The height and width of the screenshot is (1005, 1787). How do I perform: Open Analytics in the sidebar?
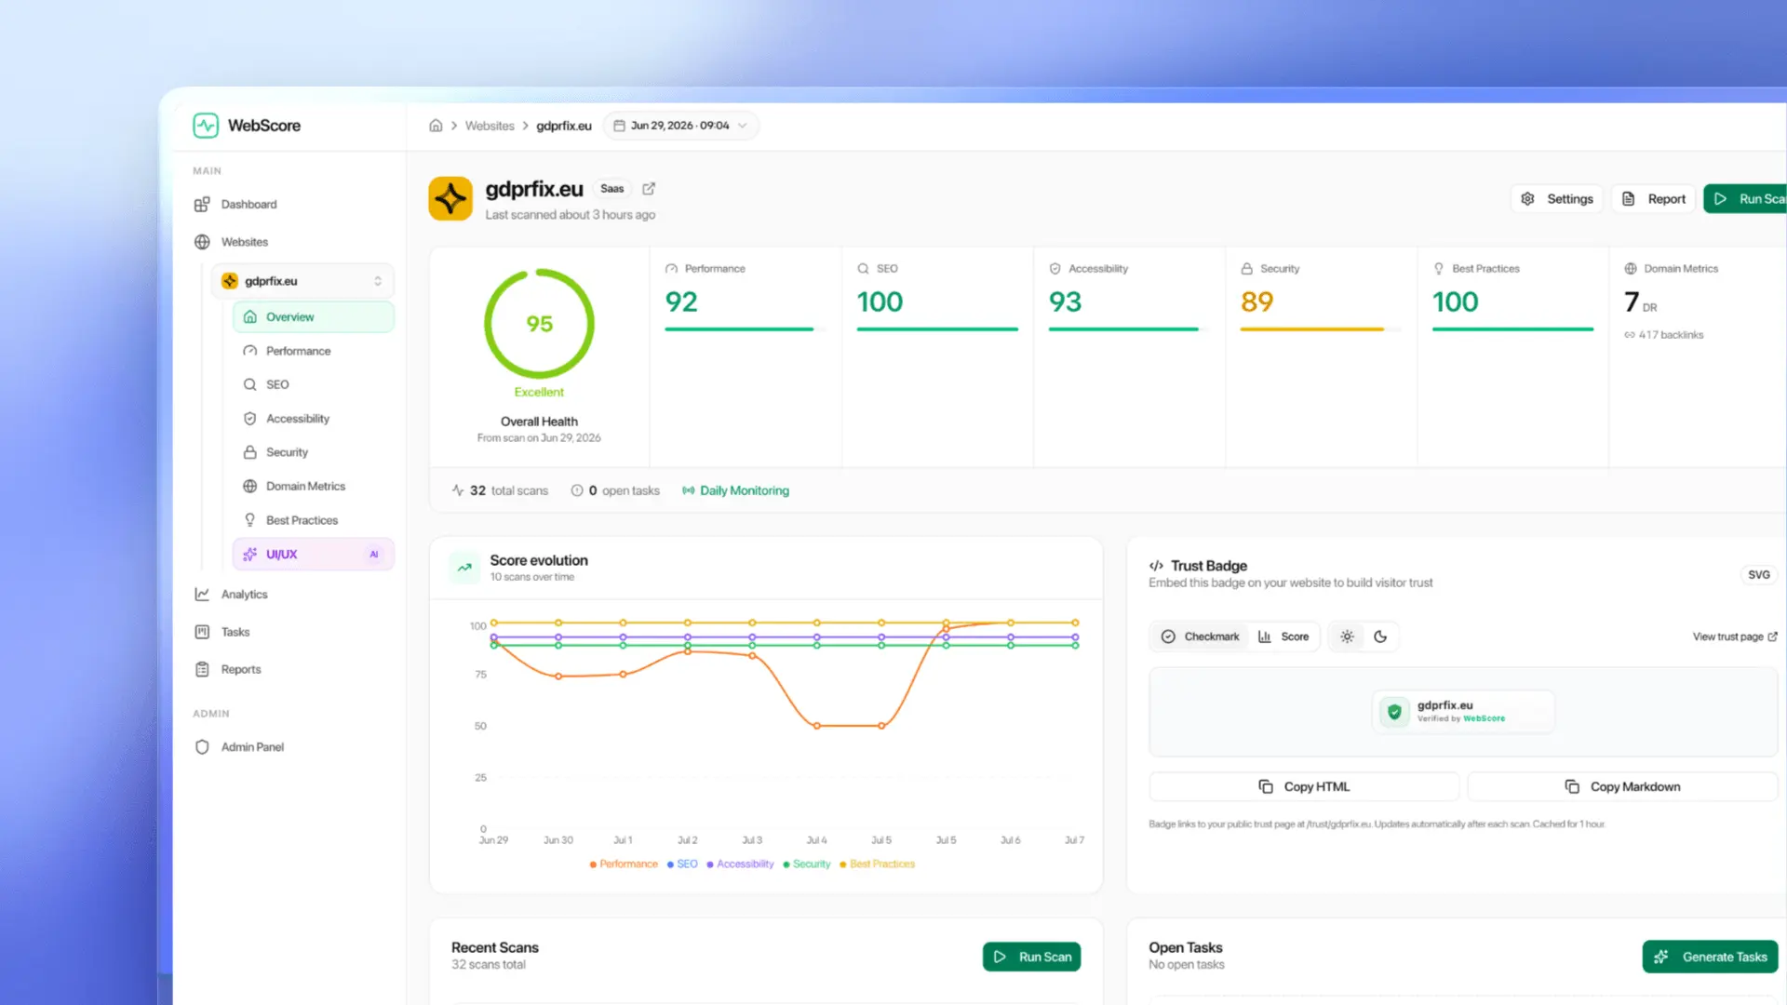coord(244,595)
